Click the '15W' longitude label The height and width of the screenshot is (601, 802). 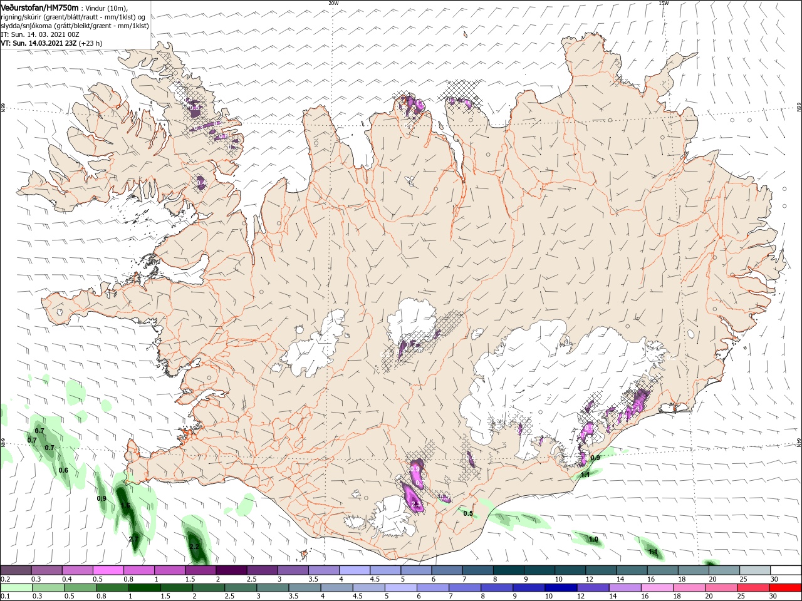coord(664,3)
